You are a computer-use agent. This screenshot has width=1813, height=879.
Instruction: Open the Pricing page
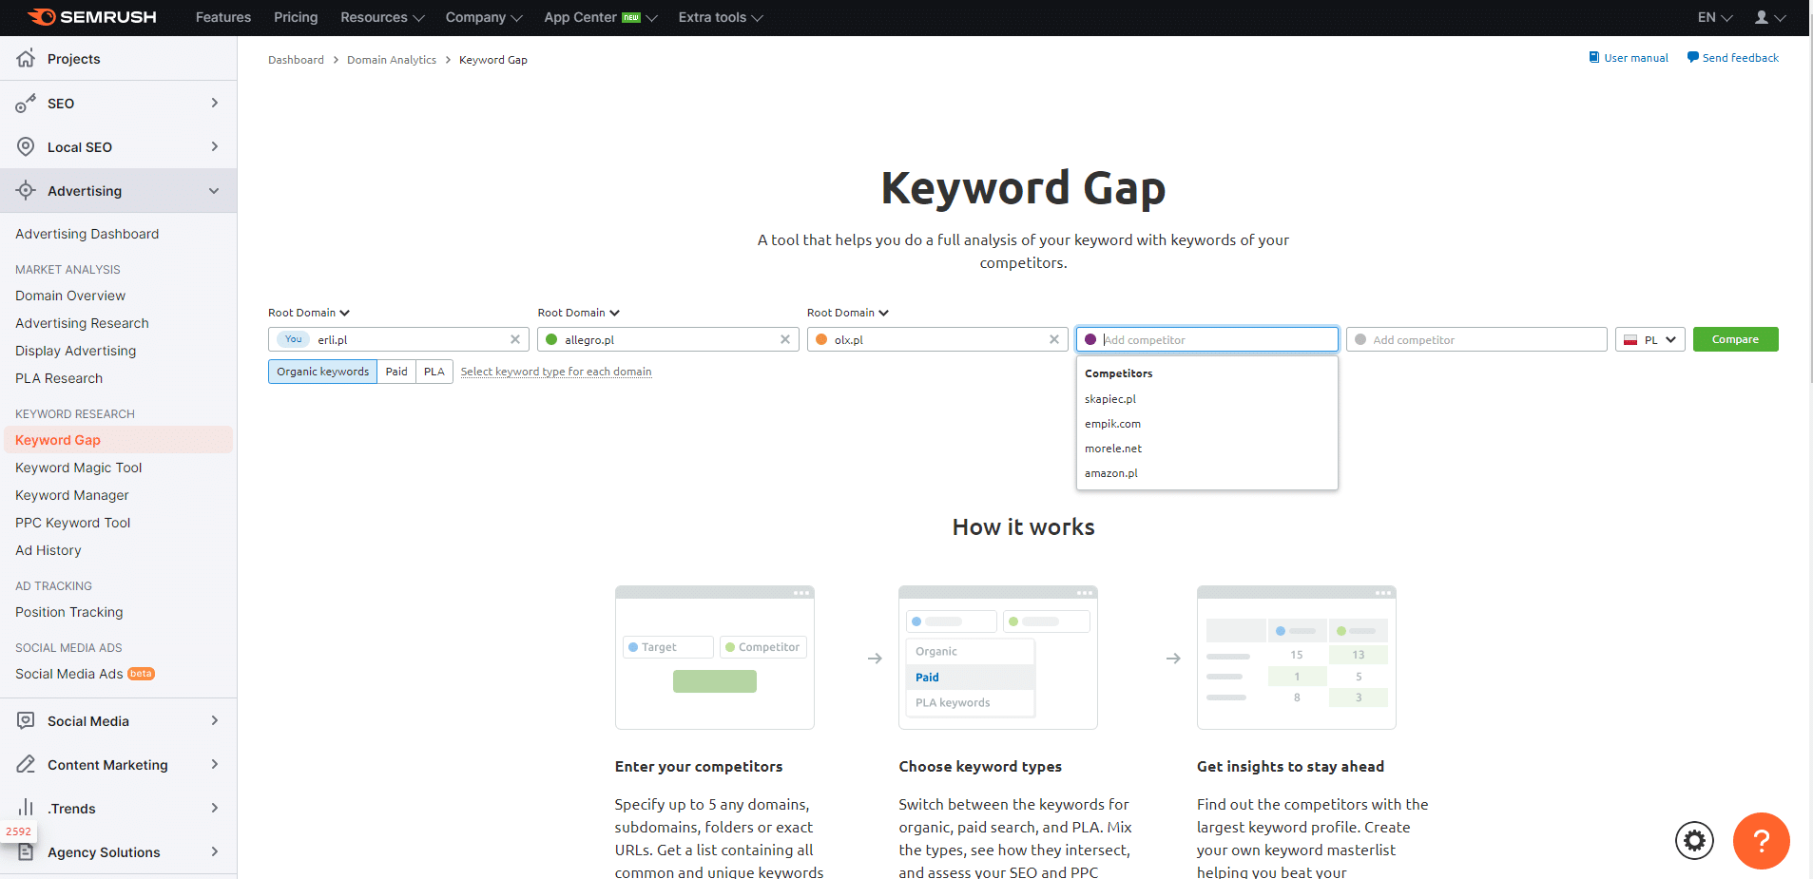point(296,17)
